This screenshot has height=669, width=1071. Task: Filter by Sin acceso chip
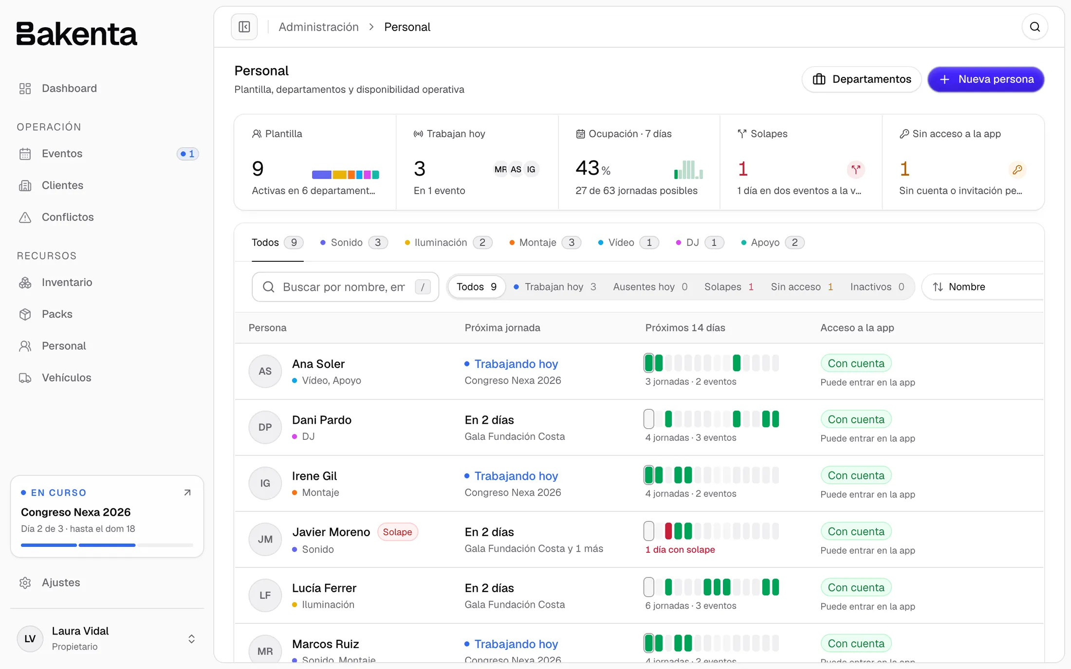[x=802, y=287]
